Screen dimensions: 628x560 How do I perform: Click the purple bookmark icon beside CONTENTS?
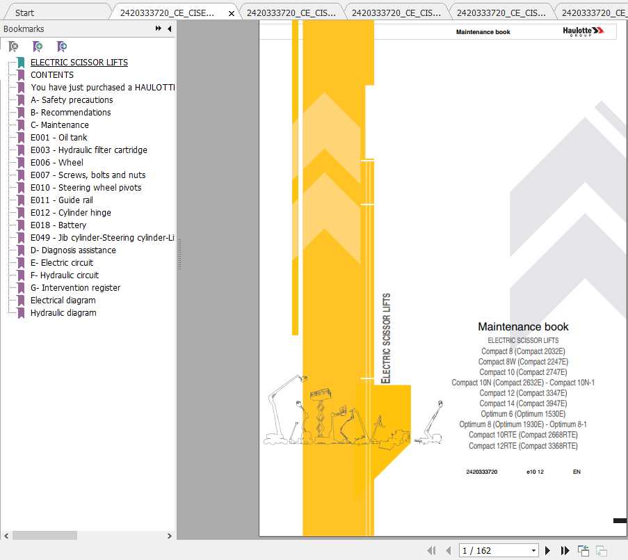click(21, 75)
